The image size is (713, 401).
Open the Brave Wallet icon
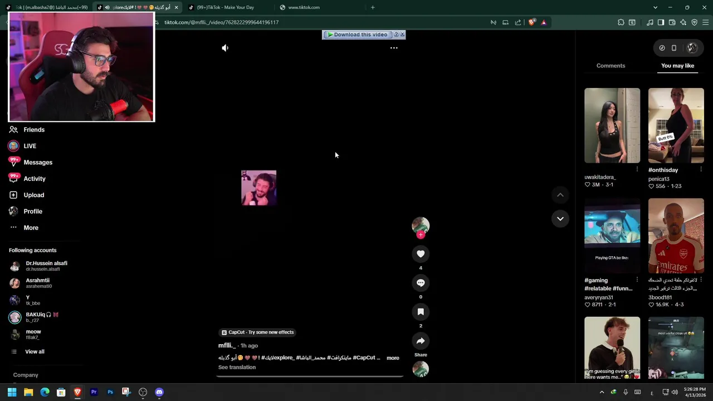coord(672,22)
